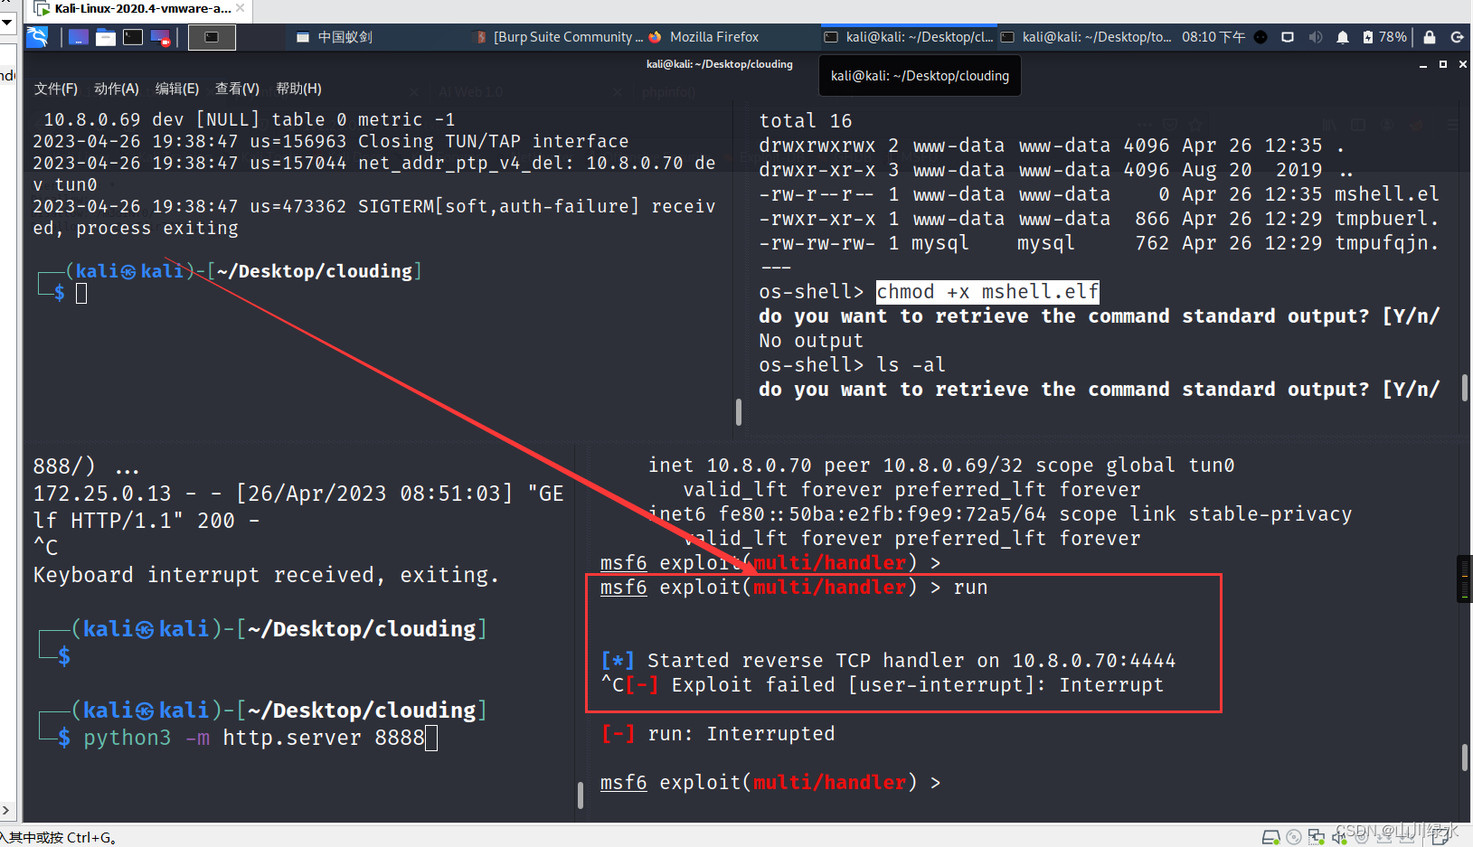Open the notifications bell icon
This screenshot has height=847, width=1473.
click(x=1343, y=37)
